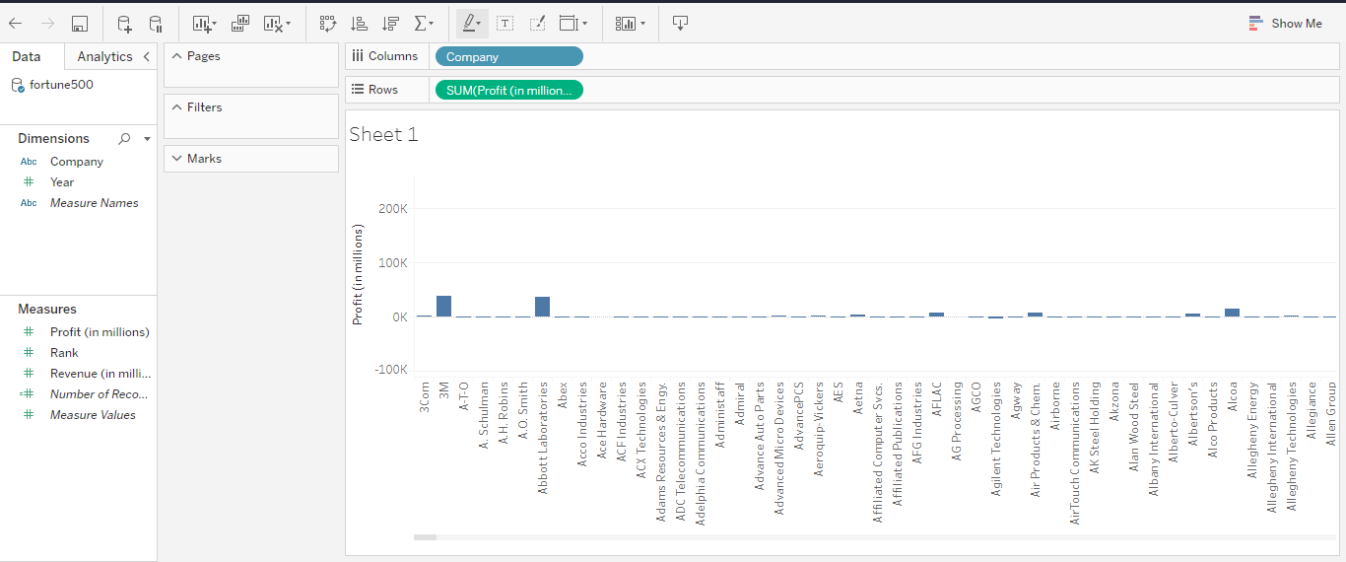Select the Measure Values field

93,415
